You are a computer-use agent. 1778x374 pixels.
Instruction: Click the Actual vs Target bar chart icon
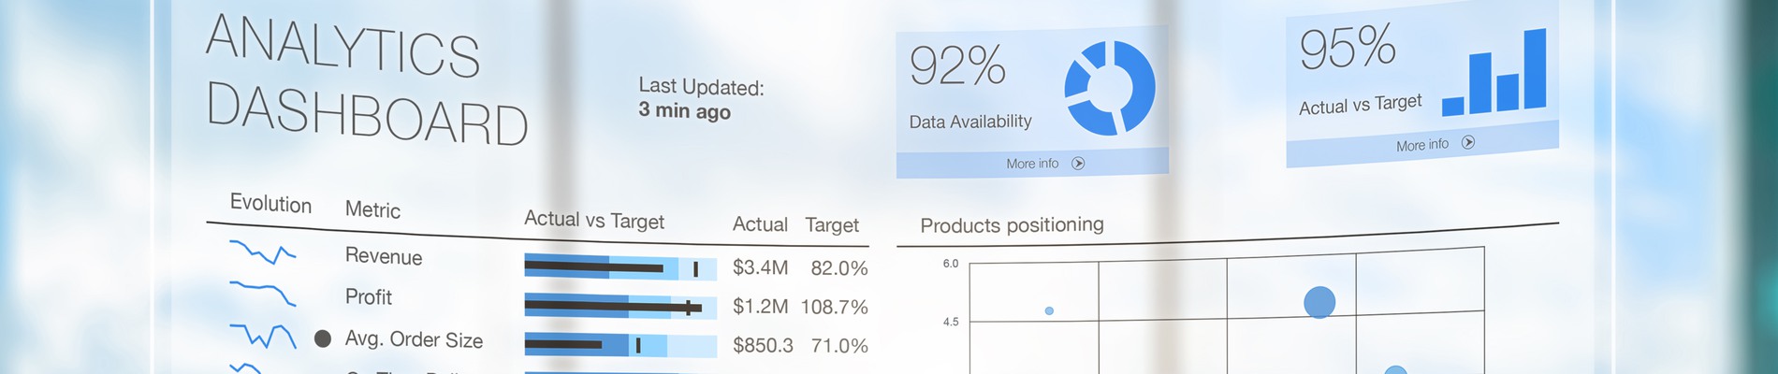tap(1494, 72)
